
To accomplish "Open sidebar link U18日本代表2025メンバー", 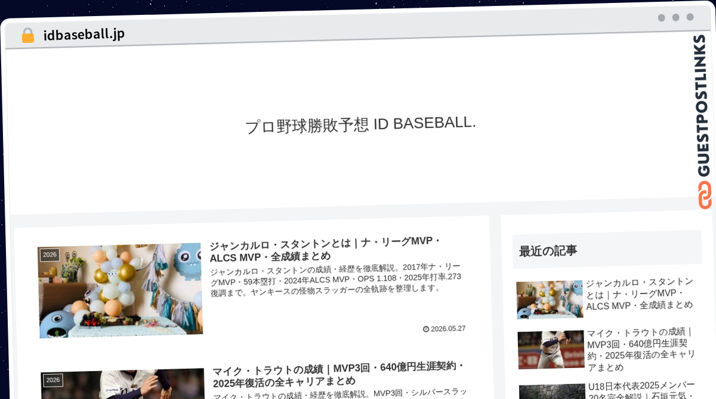I will [642, 390].
